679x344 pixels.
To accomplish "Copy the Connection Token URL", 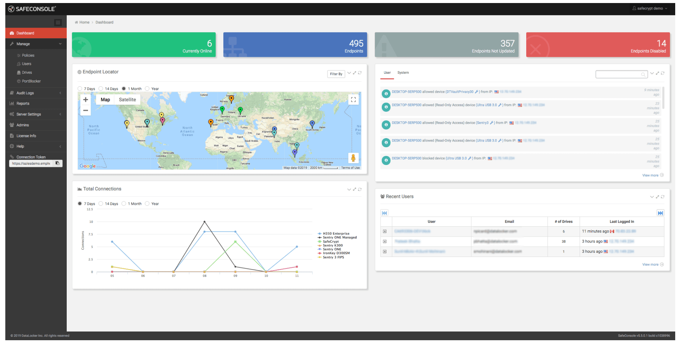I will [x=58, y=163].
